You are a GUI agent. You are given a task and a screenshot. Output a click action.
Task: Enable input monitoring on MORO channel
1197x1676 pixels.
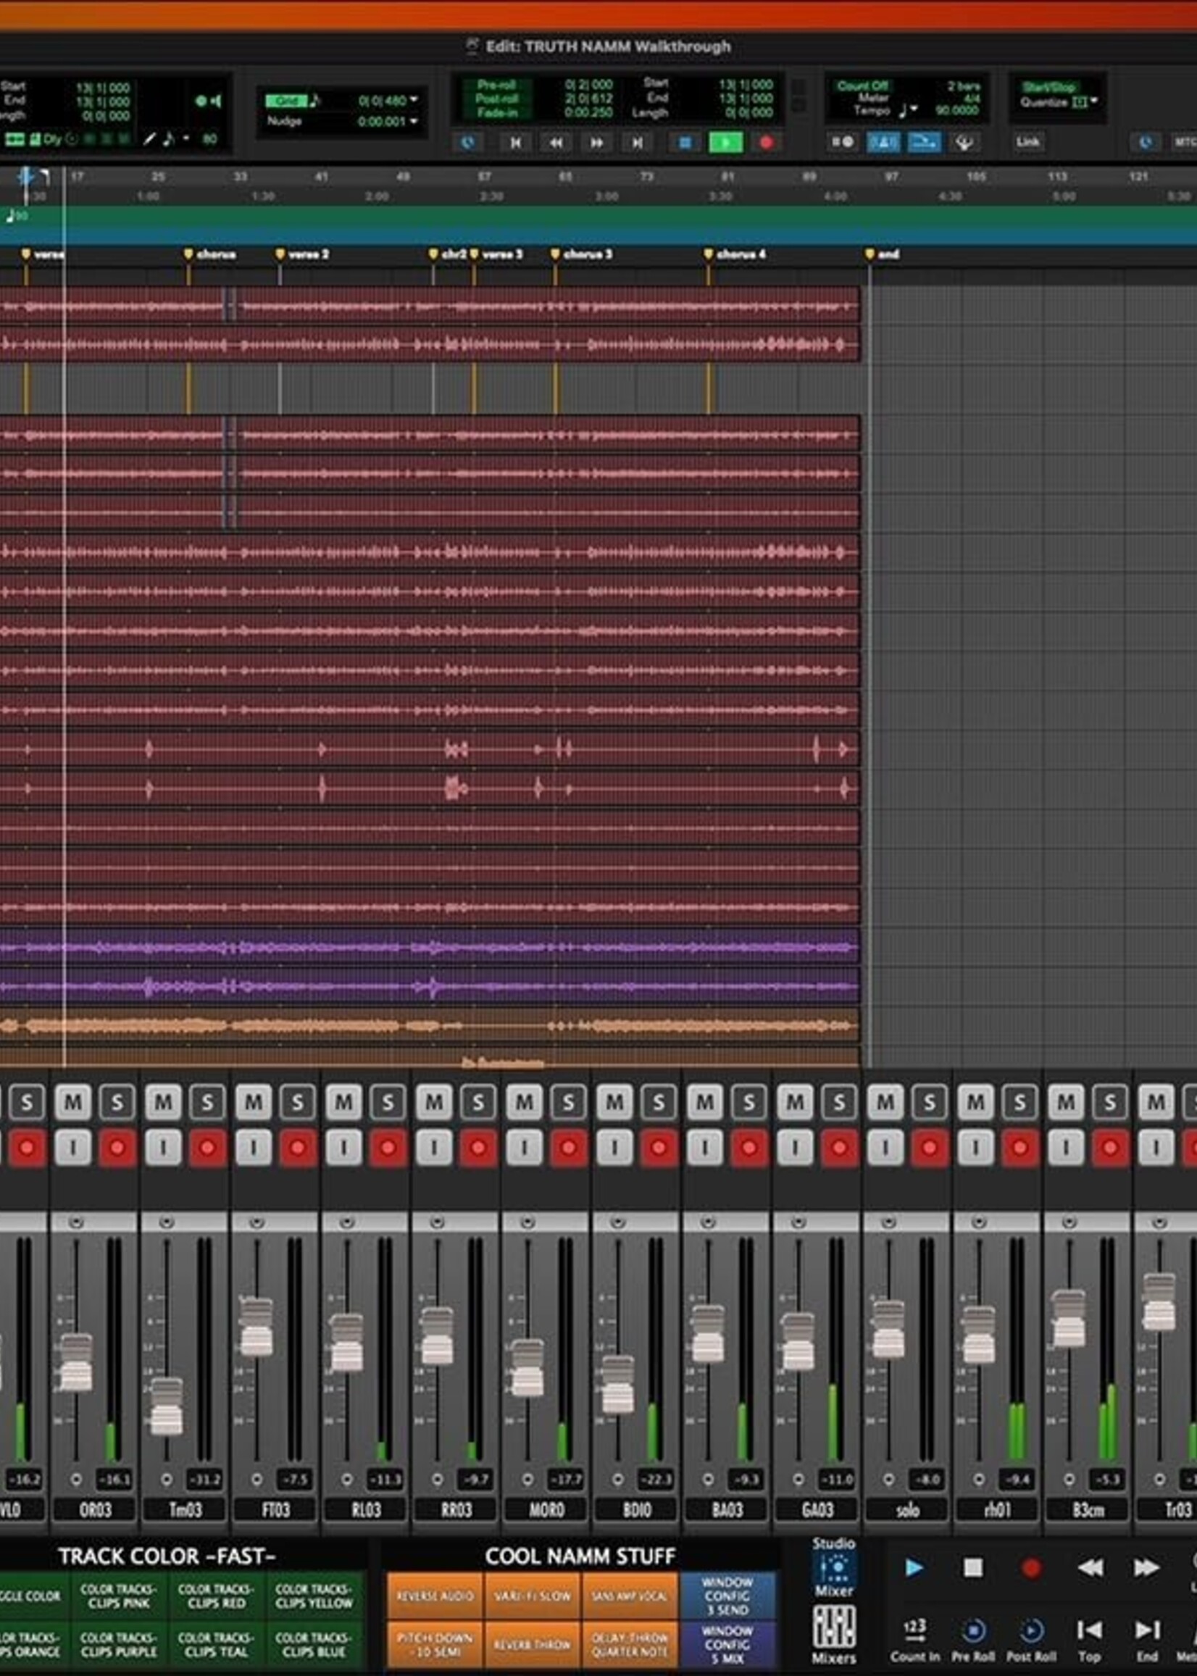click(x=524, y=1148)
